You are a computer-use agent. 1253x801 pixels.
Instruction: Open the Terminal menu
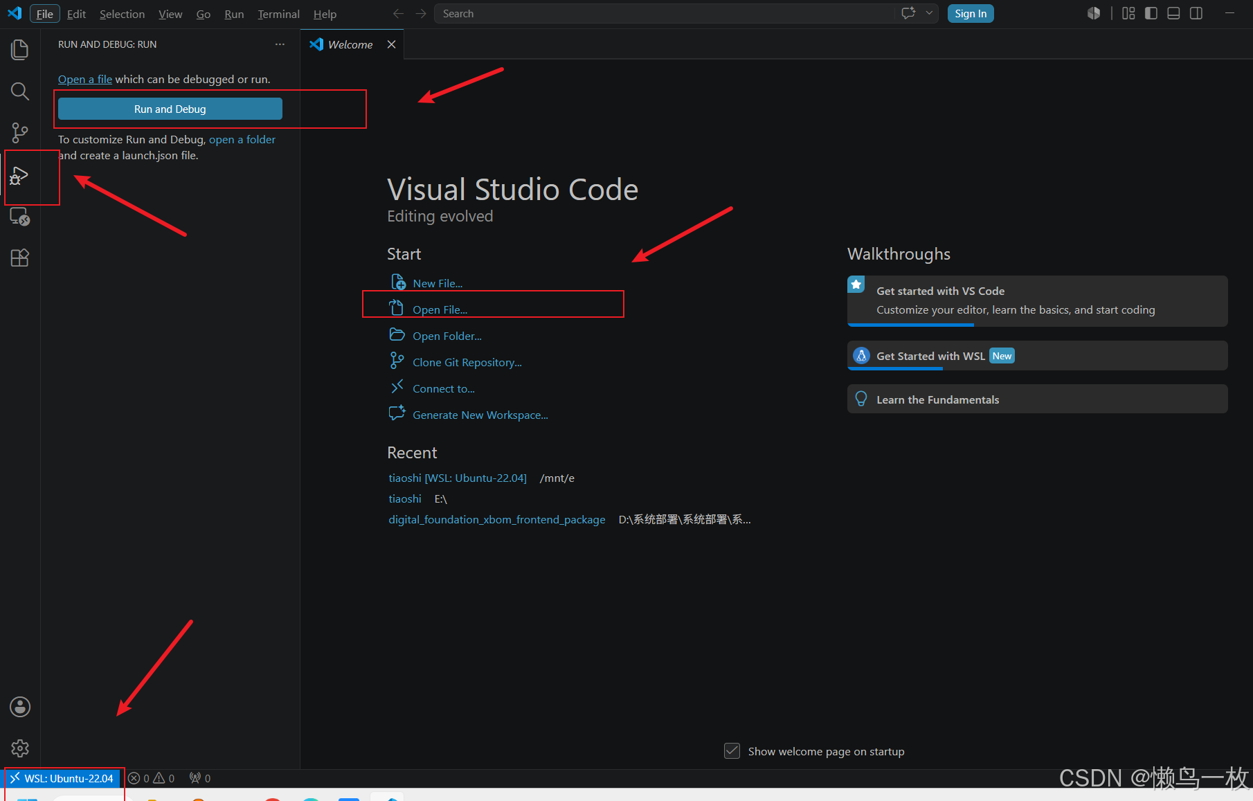pos(278,14)
